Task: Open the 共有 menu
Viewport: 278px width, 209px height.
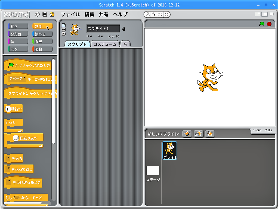Action: click(104, 14)
